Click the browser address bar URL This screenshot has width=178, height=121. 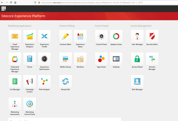click(x=87, y=2)
